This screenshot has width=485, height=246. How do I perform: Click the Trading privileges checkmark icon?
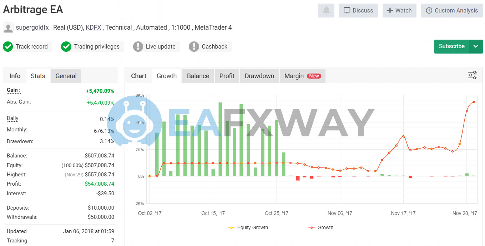click(66, 46)
